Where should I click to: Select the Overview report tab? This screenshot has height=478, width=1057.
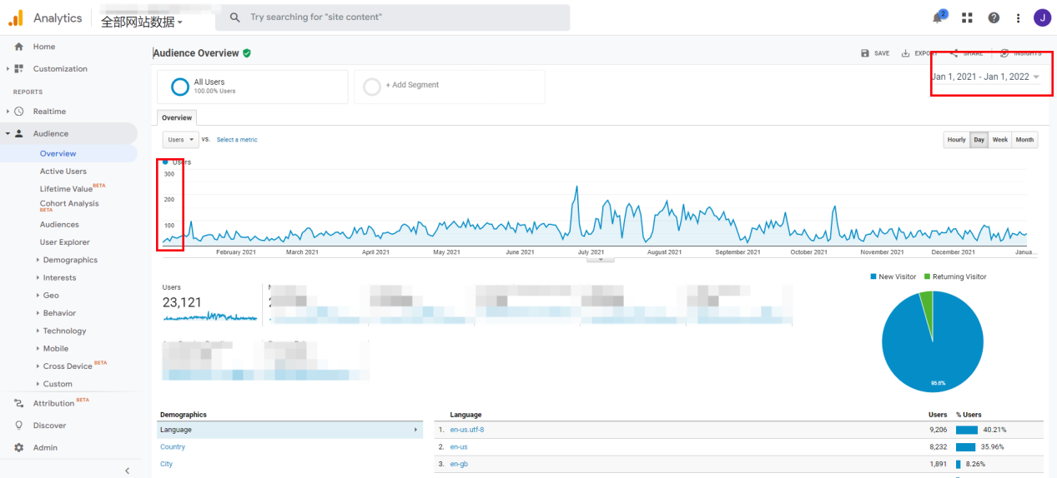click(176, 118)
